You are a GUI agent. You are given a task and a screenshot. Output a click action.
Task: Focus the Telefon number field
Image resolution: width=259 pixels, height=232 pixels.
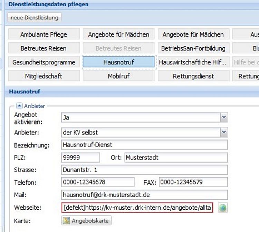[97, 182]
